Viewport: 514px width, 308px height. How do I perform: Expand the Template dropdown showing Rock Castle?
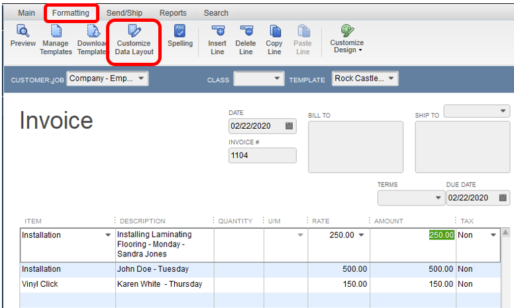[391, 79]
